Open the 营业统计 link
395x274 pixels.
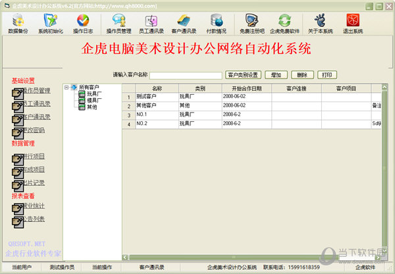coord(34,205)
